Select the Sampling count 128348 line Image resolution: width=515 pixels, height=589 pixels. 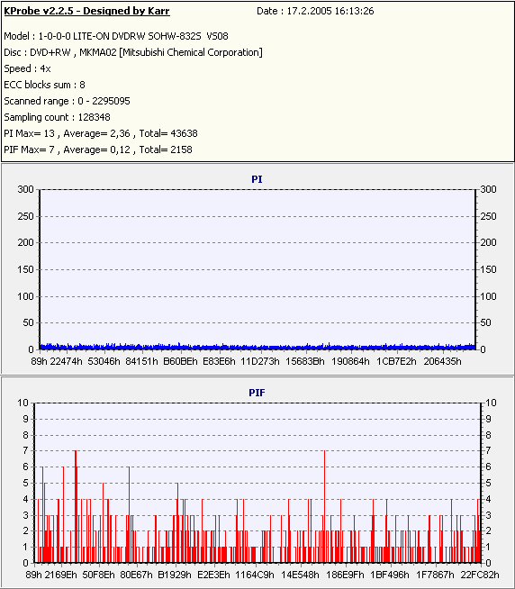click(x=57, y=117)
